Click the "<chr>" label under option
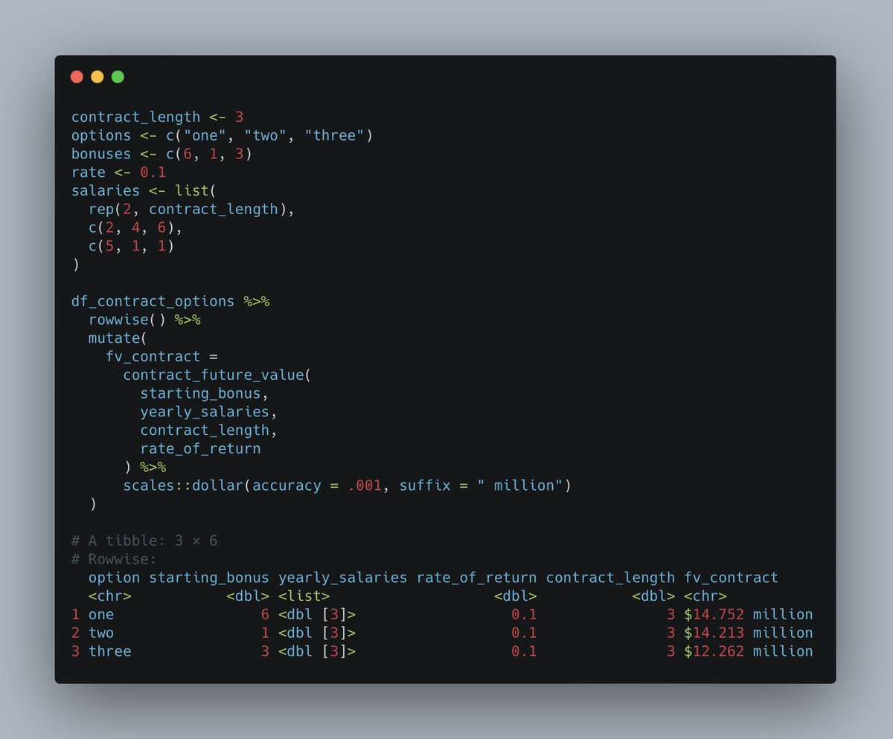 [110, 596]
